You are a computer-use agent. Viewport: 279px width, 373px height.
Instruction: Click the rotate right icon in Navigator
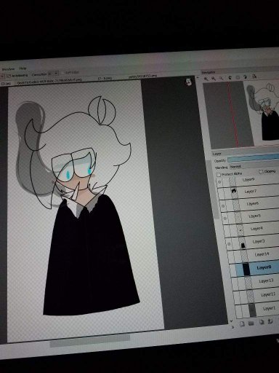[x=246, y=77]
